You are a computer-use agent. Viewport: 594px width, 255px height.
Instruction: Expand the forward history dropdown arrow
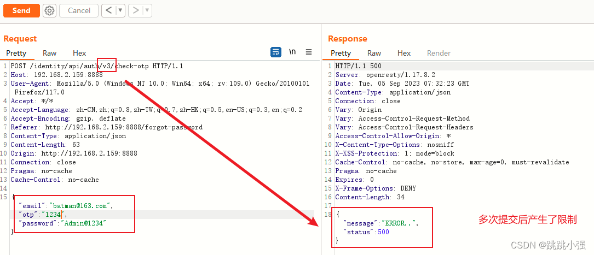point(147,10)
